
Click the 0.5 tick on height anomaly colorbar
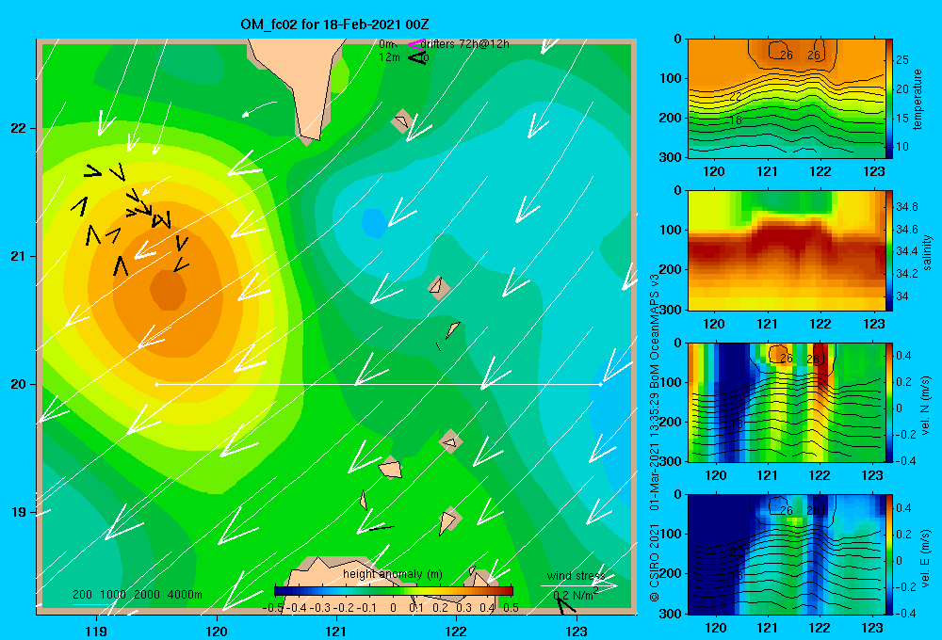512,608
